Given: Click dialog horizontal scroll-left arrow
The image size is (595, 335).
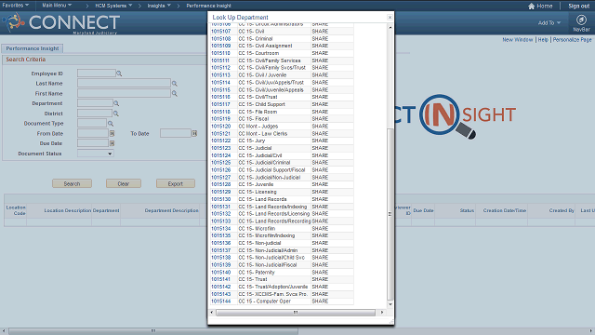Looking at the screenshot, I should (212, 313).
